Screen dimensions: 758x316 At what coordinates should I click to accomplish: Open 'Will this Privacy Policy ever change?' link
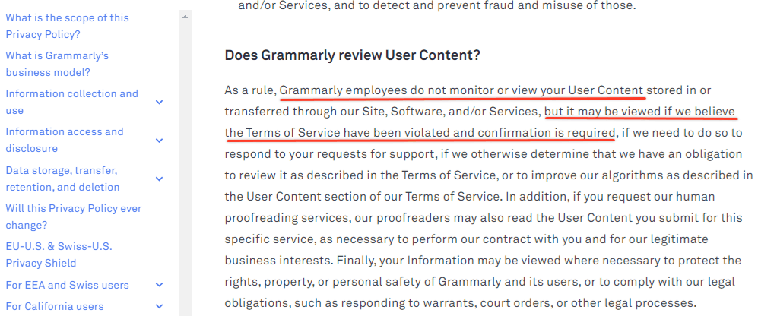(74, 217)
